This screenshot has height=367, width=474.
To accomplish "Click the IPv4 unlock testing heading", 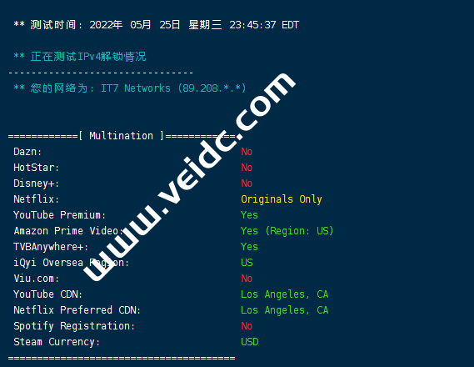I will coord(80,57).
